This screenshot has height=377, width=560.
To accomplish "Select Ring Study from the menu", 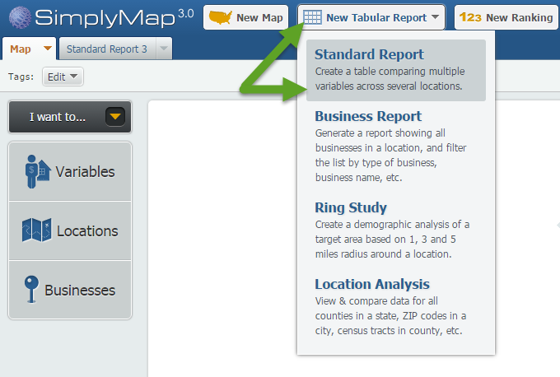I will (351, 207).
